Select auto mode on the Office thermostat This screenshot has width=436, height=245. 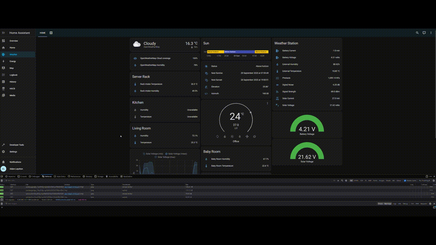tap(217, 136)
